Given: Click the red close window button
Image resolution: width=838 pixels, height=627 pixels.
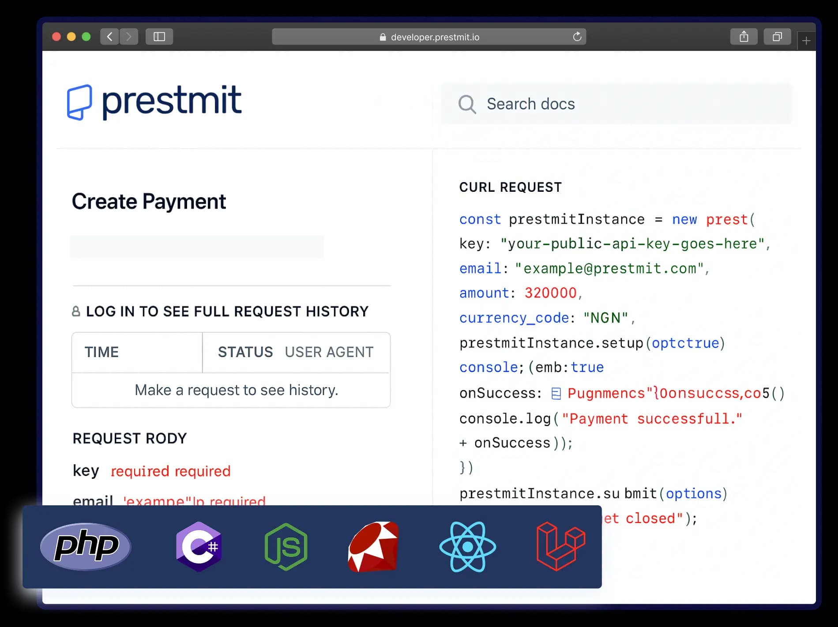Looking at the screenshot, I should (x=56, y=37).
